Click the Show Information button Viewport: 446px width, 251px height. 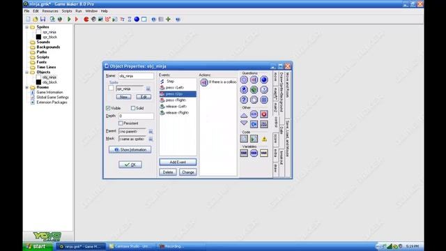(x=130, y=150)
